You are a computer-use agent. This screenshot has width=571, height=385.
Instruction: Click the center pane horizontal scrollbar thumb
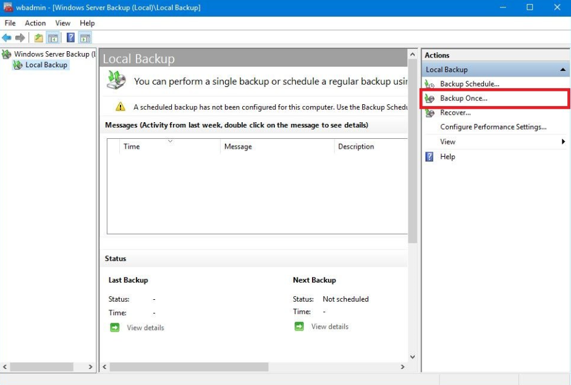[x=189, y=367]
